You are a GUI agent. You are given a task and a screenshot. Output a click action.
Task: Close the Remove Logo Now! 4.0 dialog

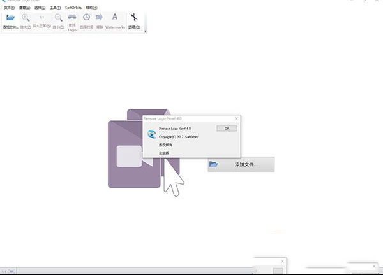pyautogui.click(x=236, y=118)
